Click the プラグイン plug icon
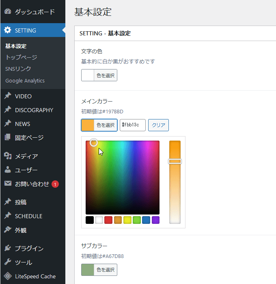Image resolution: width=276 pixels, height=284 pixels. [x=8, y=248]
